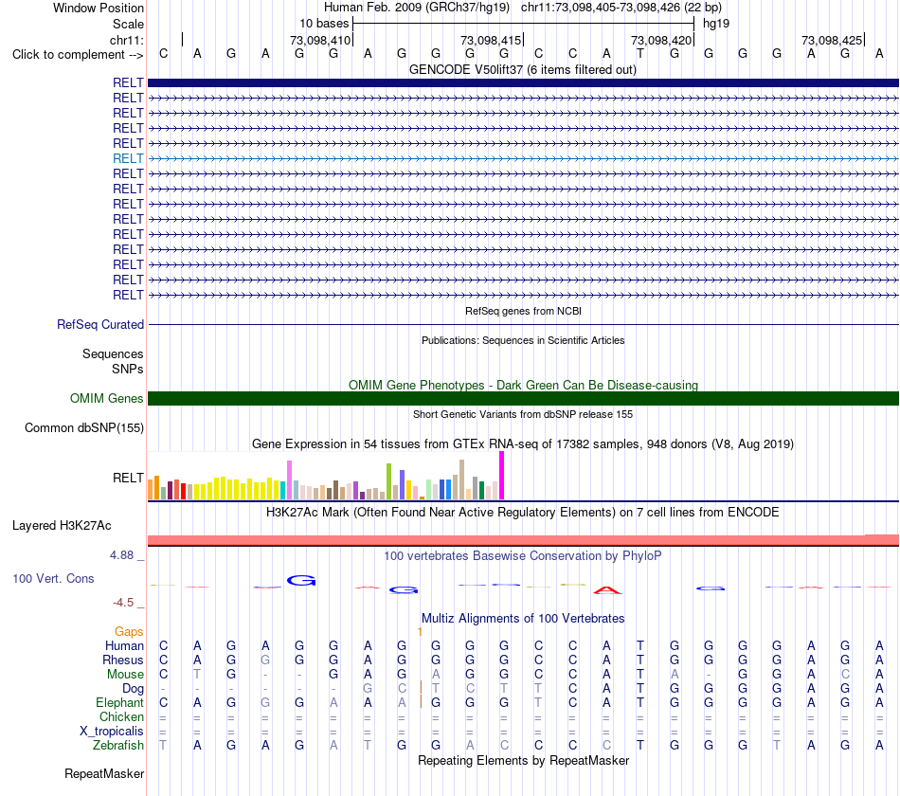Click the 100 Vert. Cons track label
The width and height of the screenshot is (900, 796).
(x=53, y=578)
